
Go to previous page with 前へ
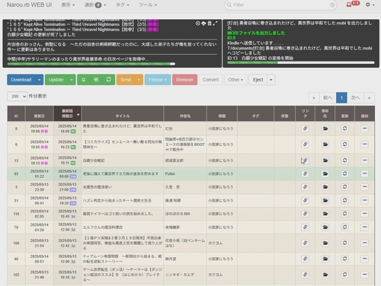(x=328, y=97)
